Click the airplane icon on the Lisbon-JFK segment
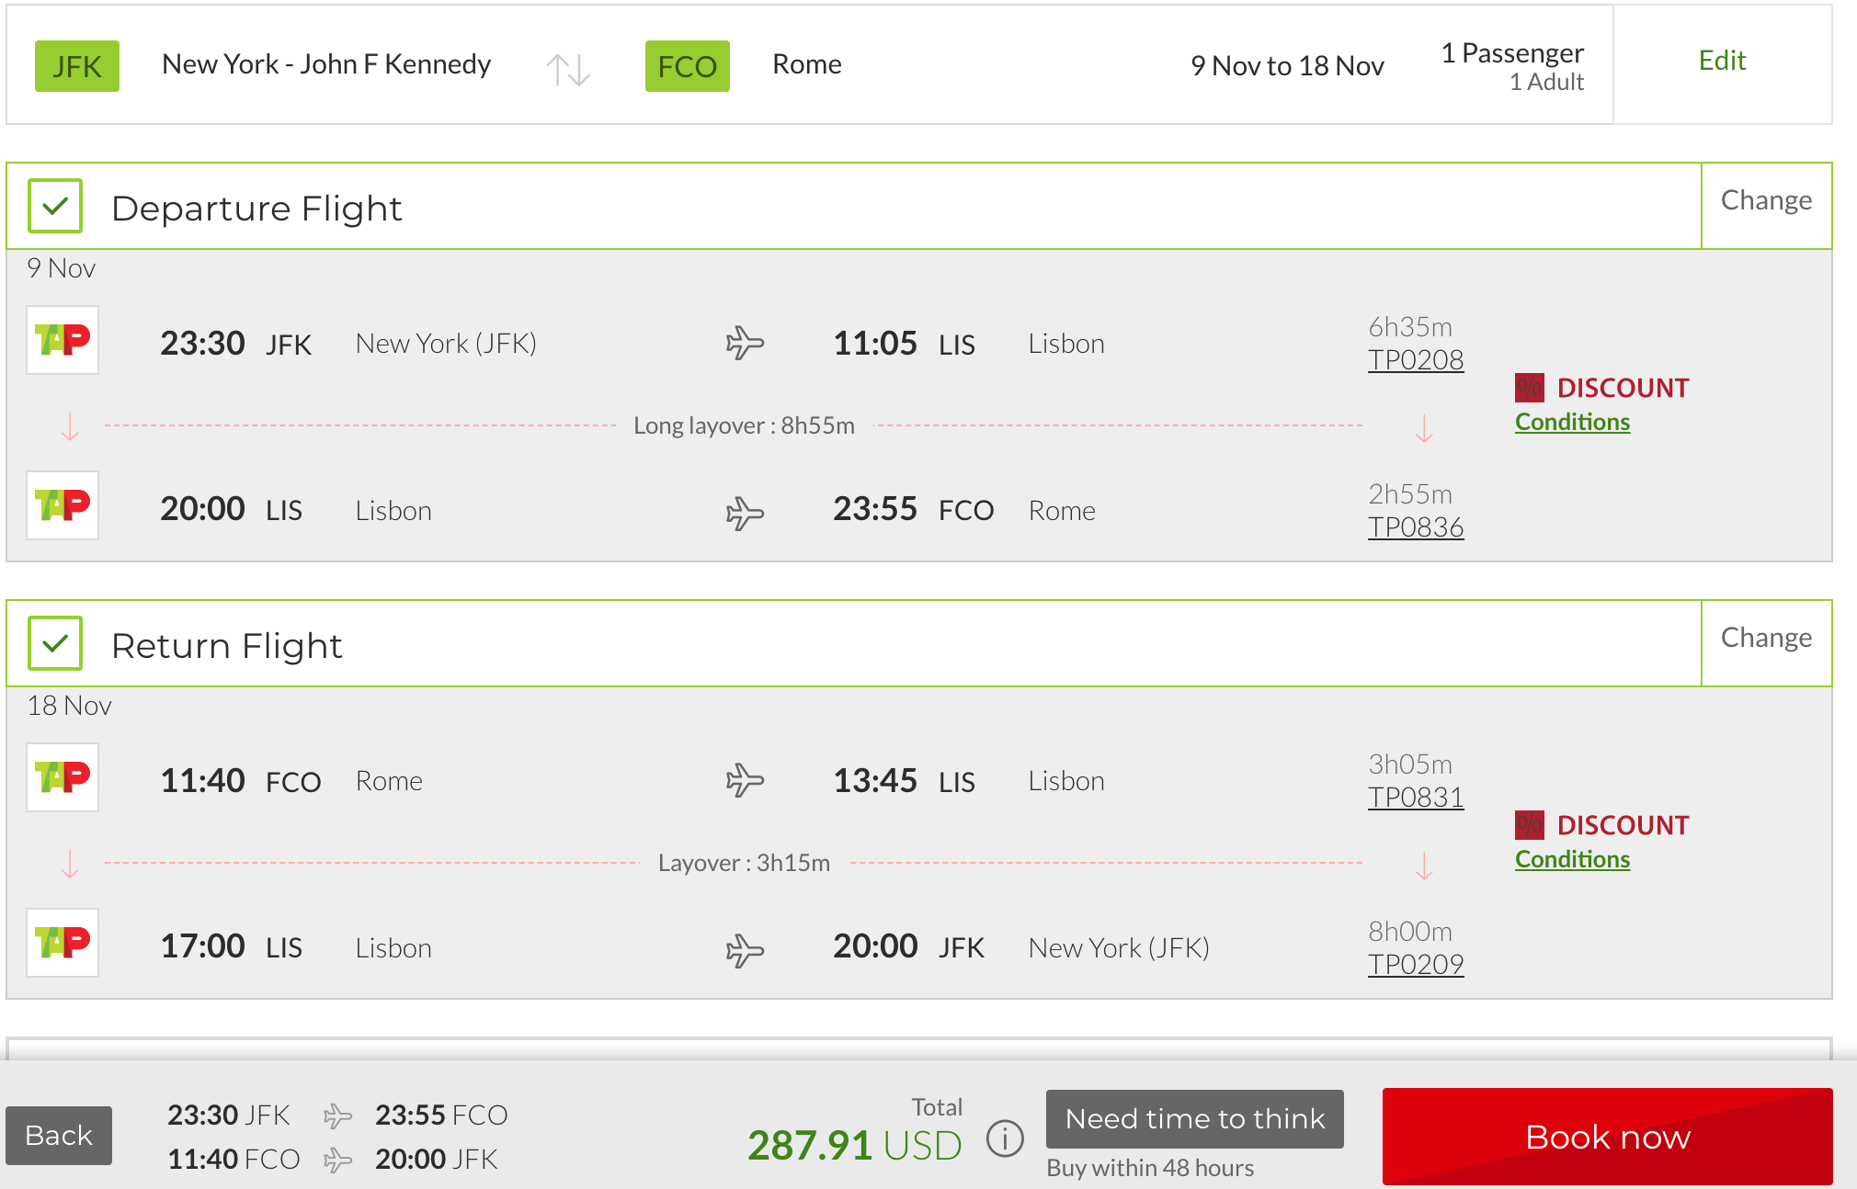1857x1189 pixels. pyautogui.click(x=745, y=947)
